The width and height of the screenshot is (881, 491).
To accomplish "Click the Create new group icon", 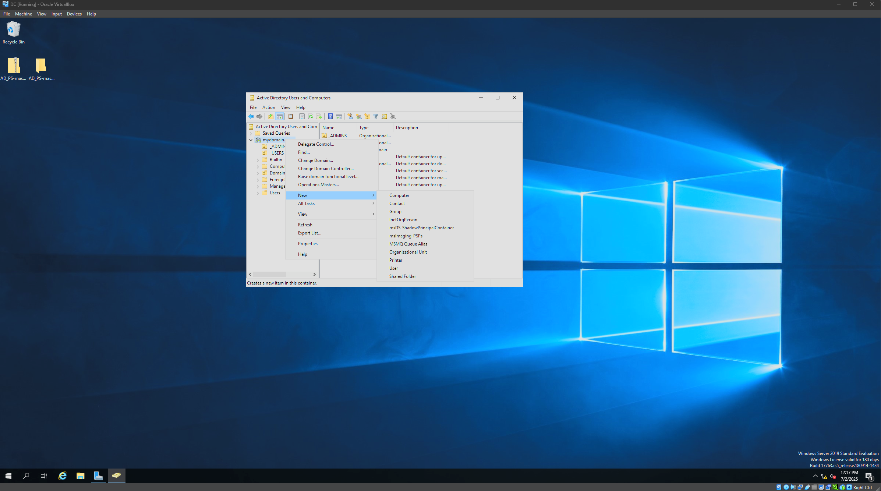I will (359, 117).
